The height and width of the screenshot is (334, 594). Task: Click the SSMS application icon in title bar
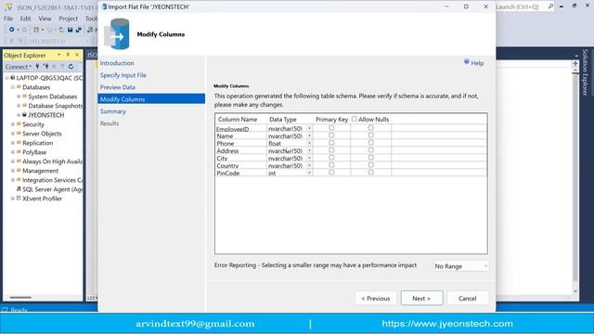[8, 6]
